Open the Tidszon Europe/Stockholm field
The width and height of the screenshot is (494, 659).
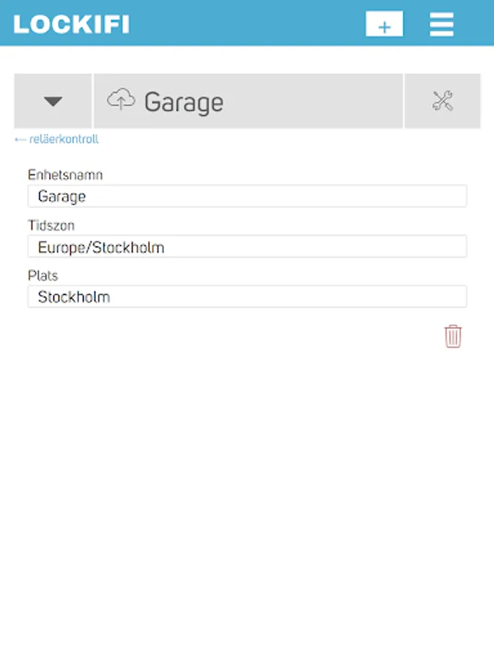pos(247,246)
